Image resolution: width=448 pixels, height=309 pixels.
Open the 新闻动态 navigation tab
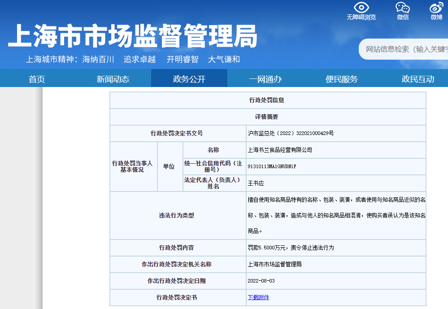(x=113, y=79)
